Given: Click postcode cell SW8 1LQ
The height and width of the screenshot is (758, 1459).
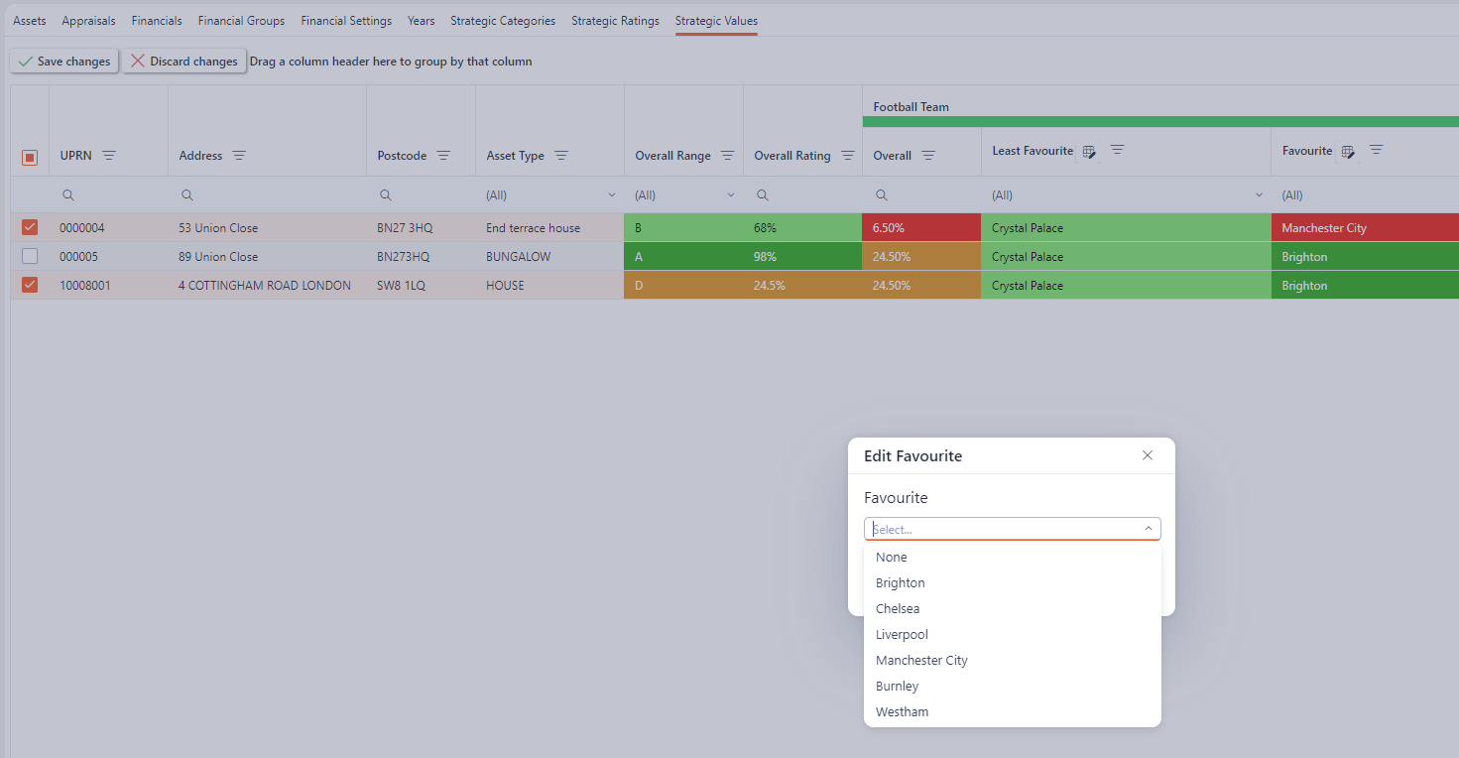Looking at the screenshot, I should point(422,286).
